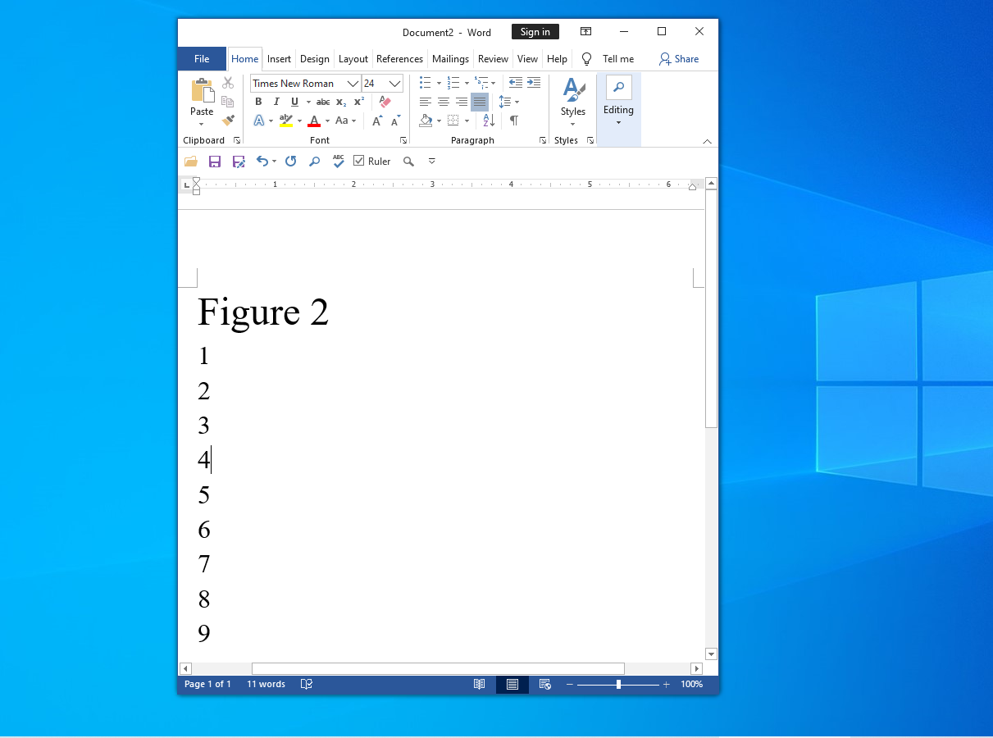
Task: Decrease font size with smaller A
Action: pyautogui.click(x=396, y=121)
